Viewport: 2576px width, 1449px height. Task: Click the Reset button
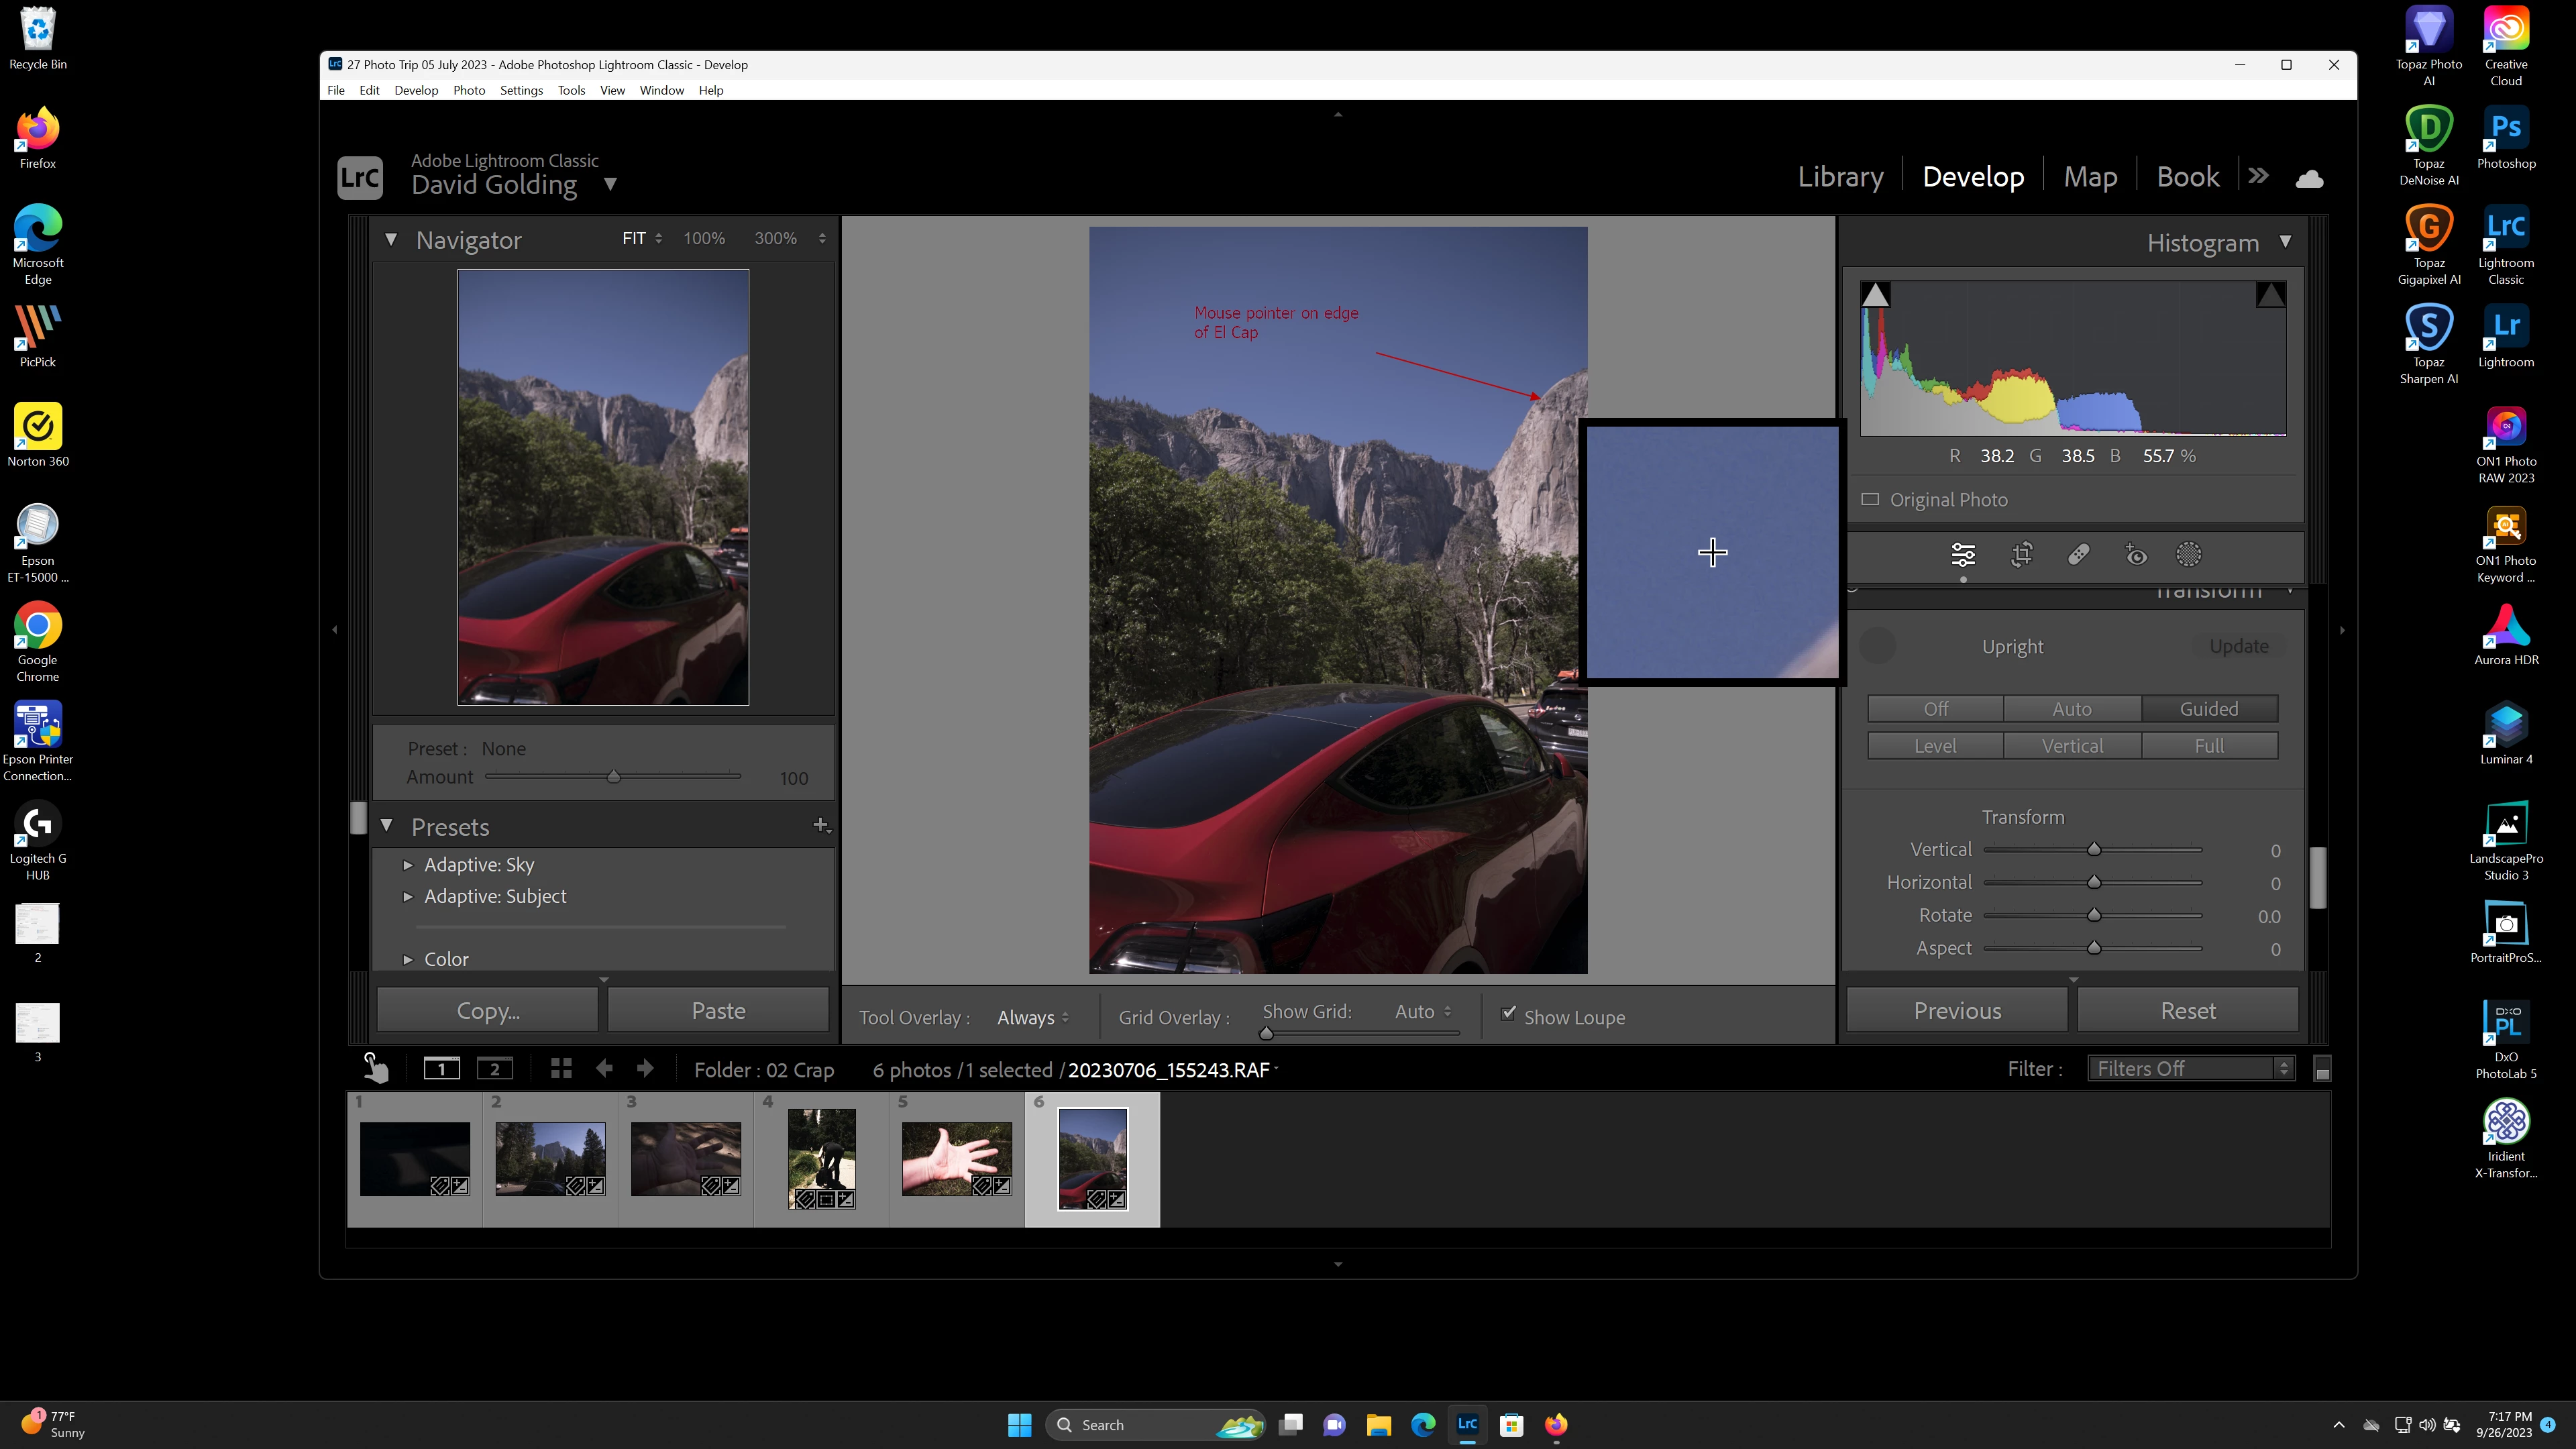tap(2187, 1011)
